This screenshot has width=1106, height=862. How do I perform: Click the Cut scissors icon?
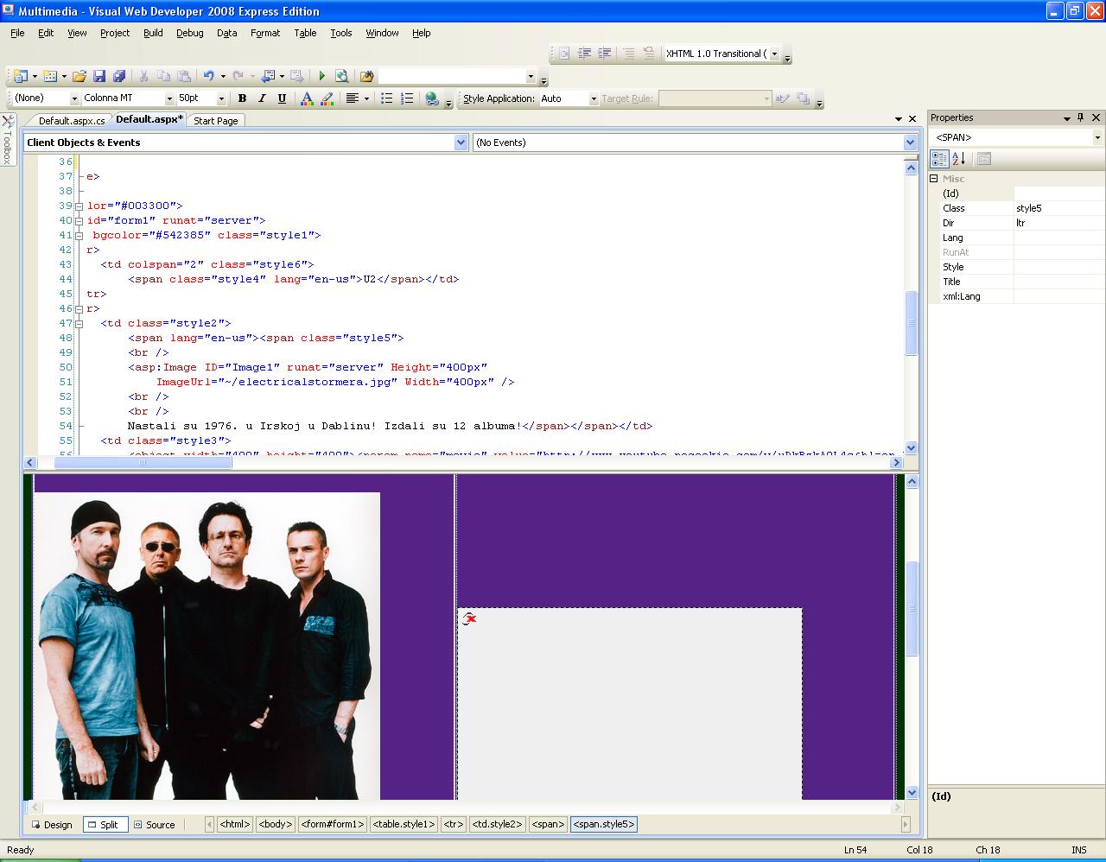(x=144, y=76)
